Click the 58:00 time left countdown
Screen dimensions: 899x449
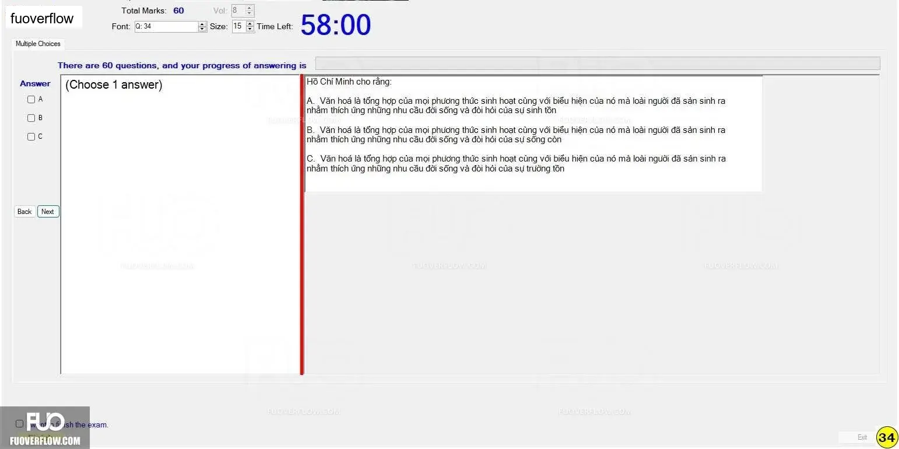tap(336, 25)
